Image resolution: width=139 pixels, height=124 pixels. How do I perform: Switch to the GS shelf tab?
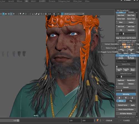click(x=26, y=1)
